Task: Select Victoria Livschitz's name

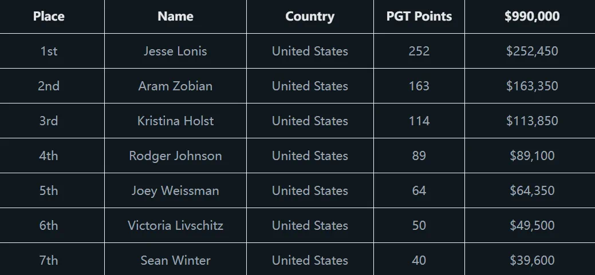Action: point(175,225)
